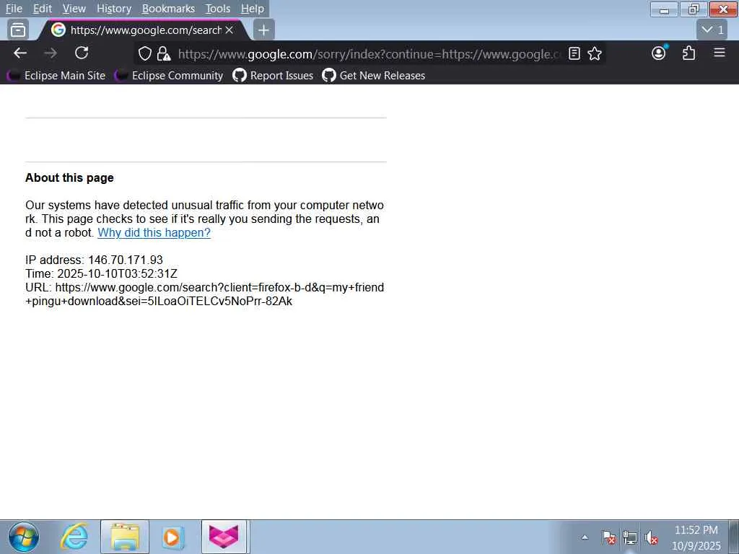The width and height of the screenshot is (739, 554).
Task: Open the Help menu
Action: [252, 9]
